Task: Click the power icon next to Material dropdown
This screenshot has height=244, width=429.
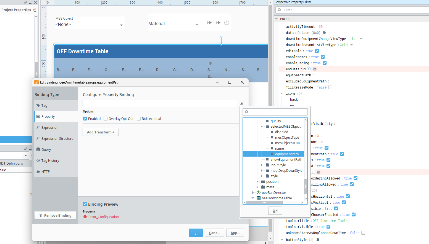Action: click(227, 23)
